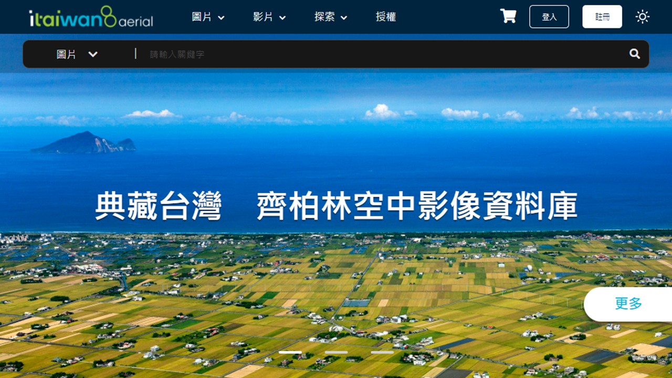672x378 pixels.
Task: Click the chevron beside 圖片 in top navigation
Action: tap(222, 18)
